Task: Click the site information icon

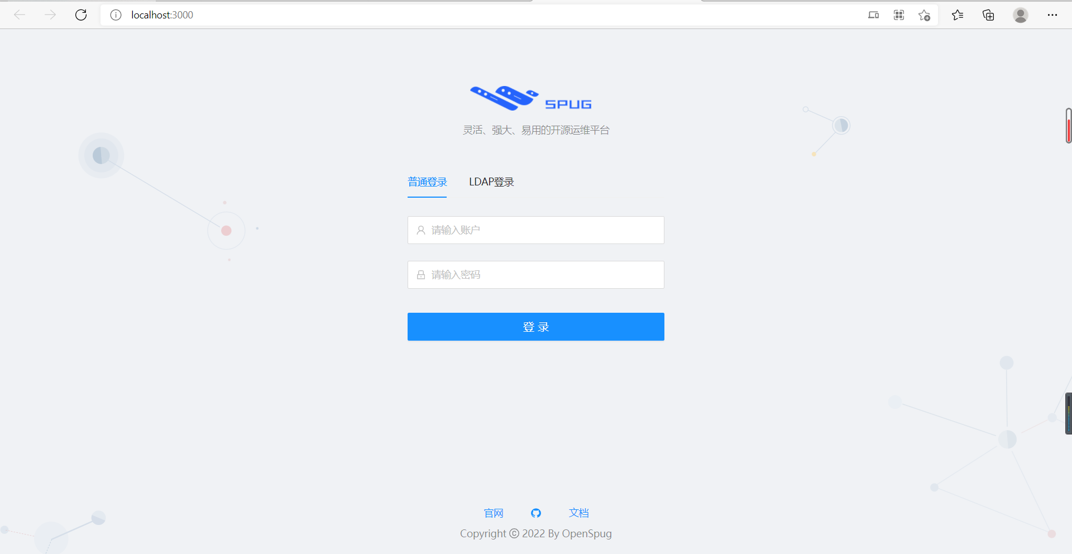Action: click(116, 15)
